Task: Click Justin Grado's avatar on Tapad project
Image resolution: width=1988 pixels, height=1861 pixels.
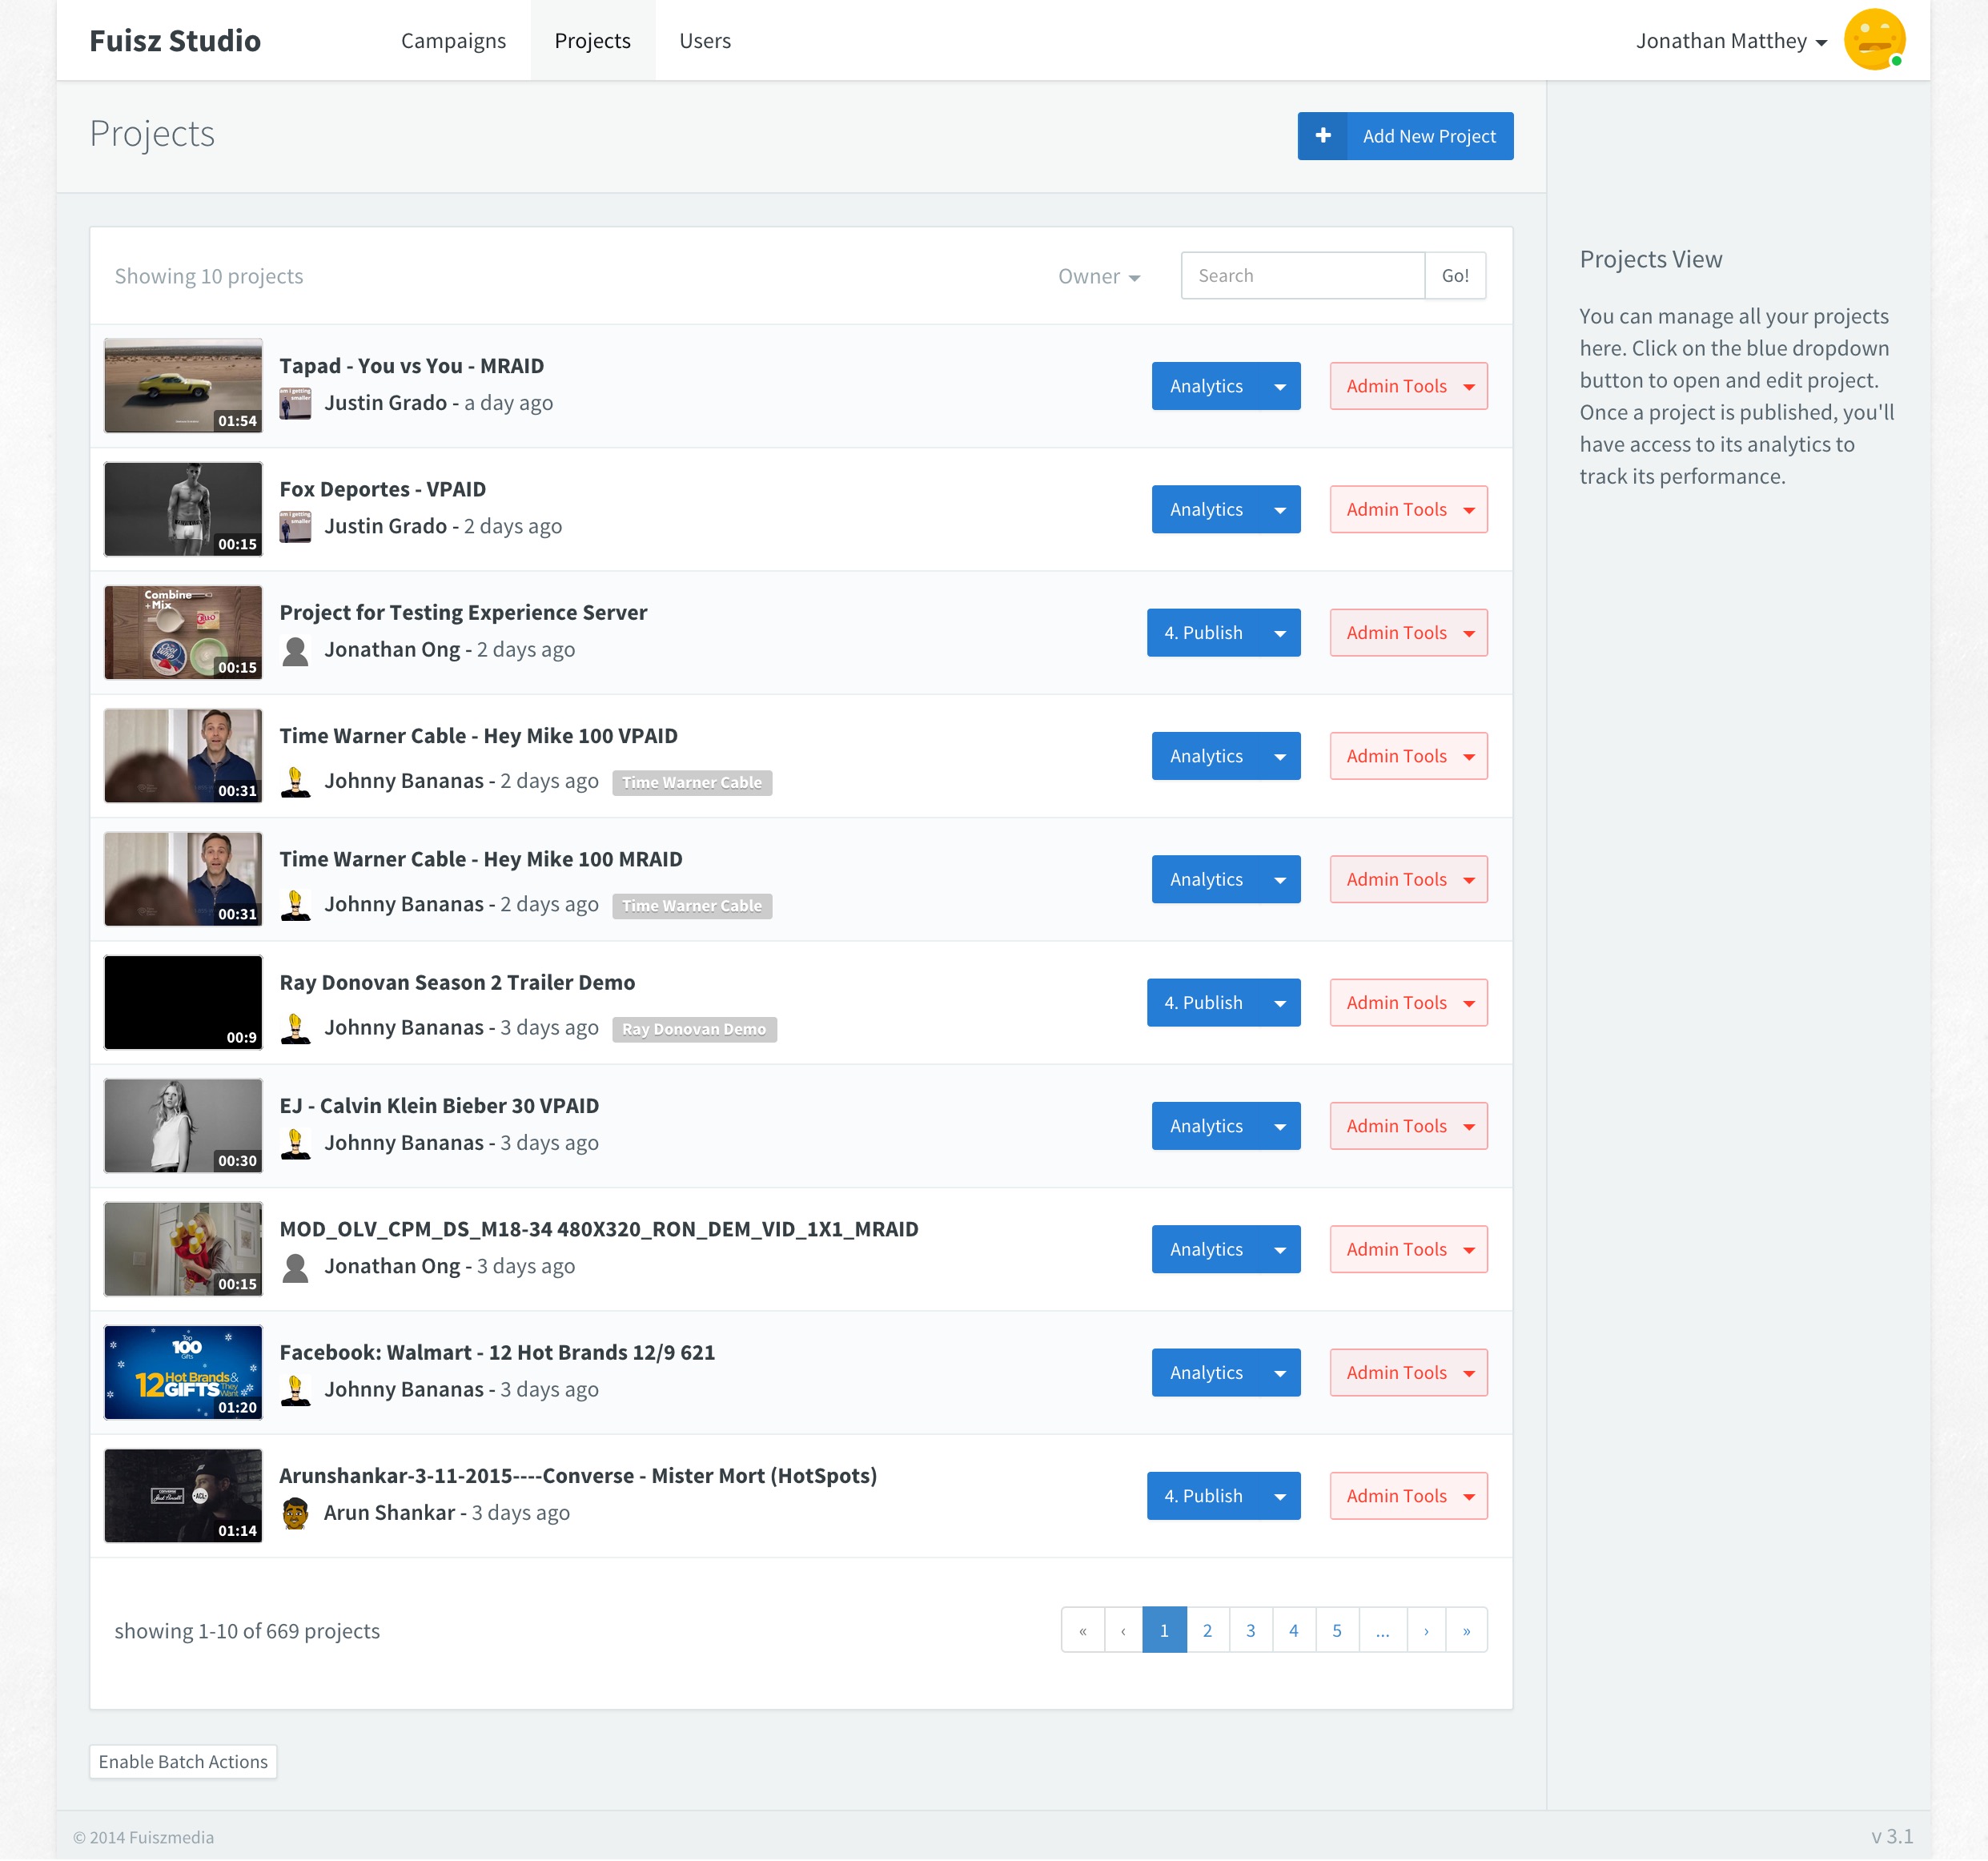Action: coord(295,403)
